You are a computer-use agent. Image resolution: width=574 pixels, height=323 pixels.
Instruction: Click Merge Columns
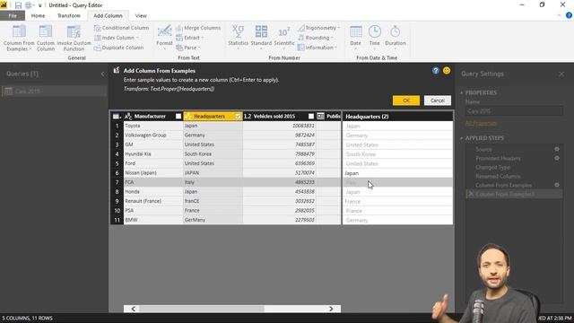pyautogui.click(x=198, y=28)
